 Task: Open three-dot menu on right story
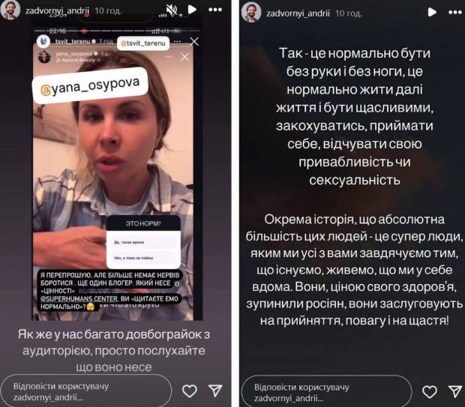coord(455,13)
